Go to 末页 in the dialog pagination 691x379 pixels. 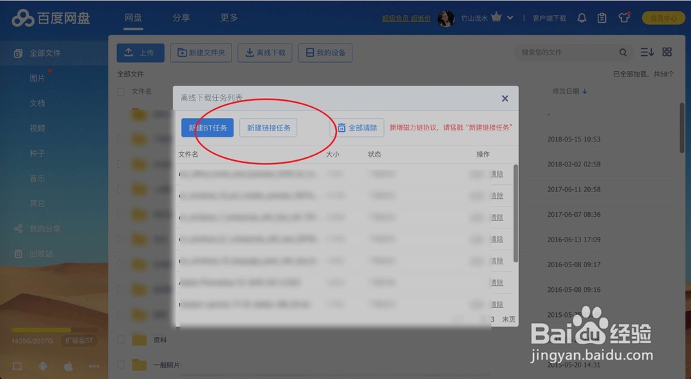(x=509, y=319)
